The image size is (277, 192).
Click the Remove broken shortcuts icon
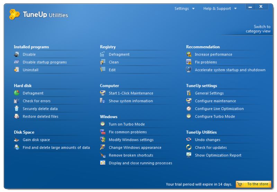(102, 155)
